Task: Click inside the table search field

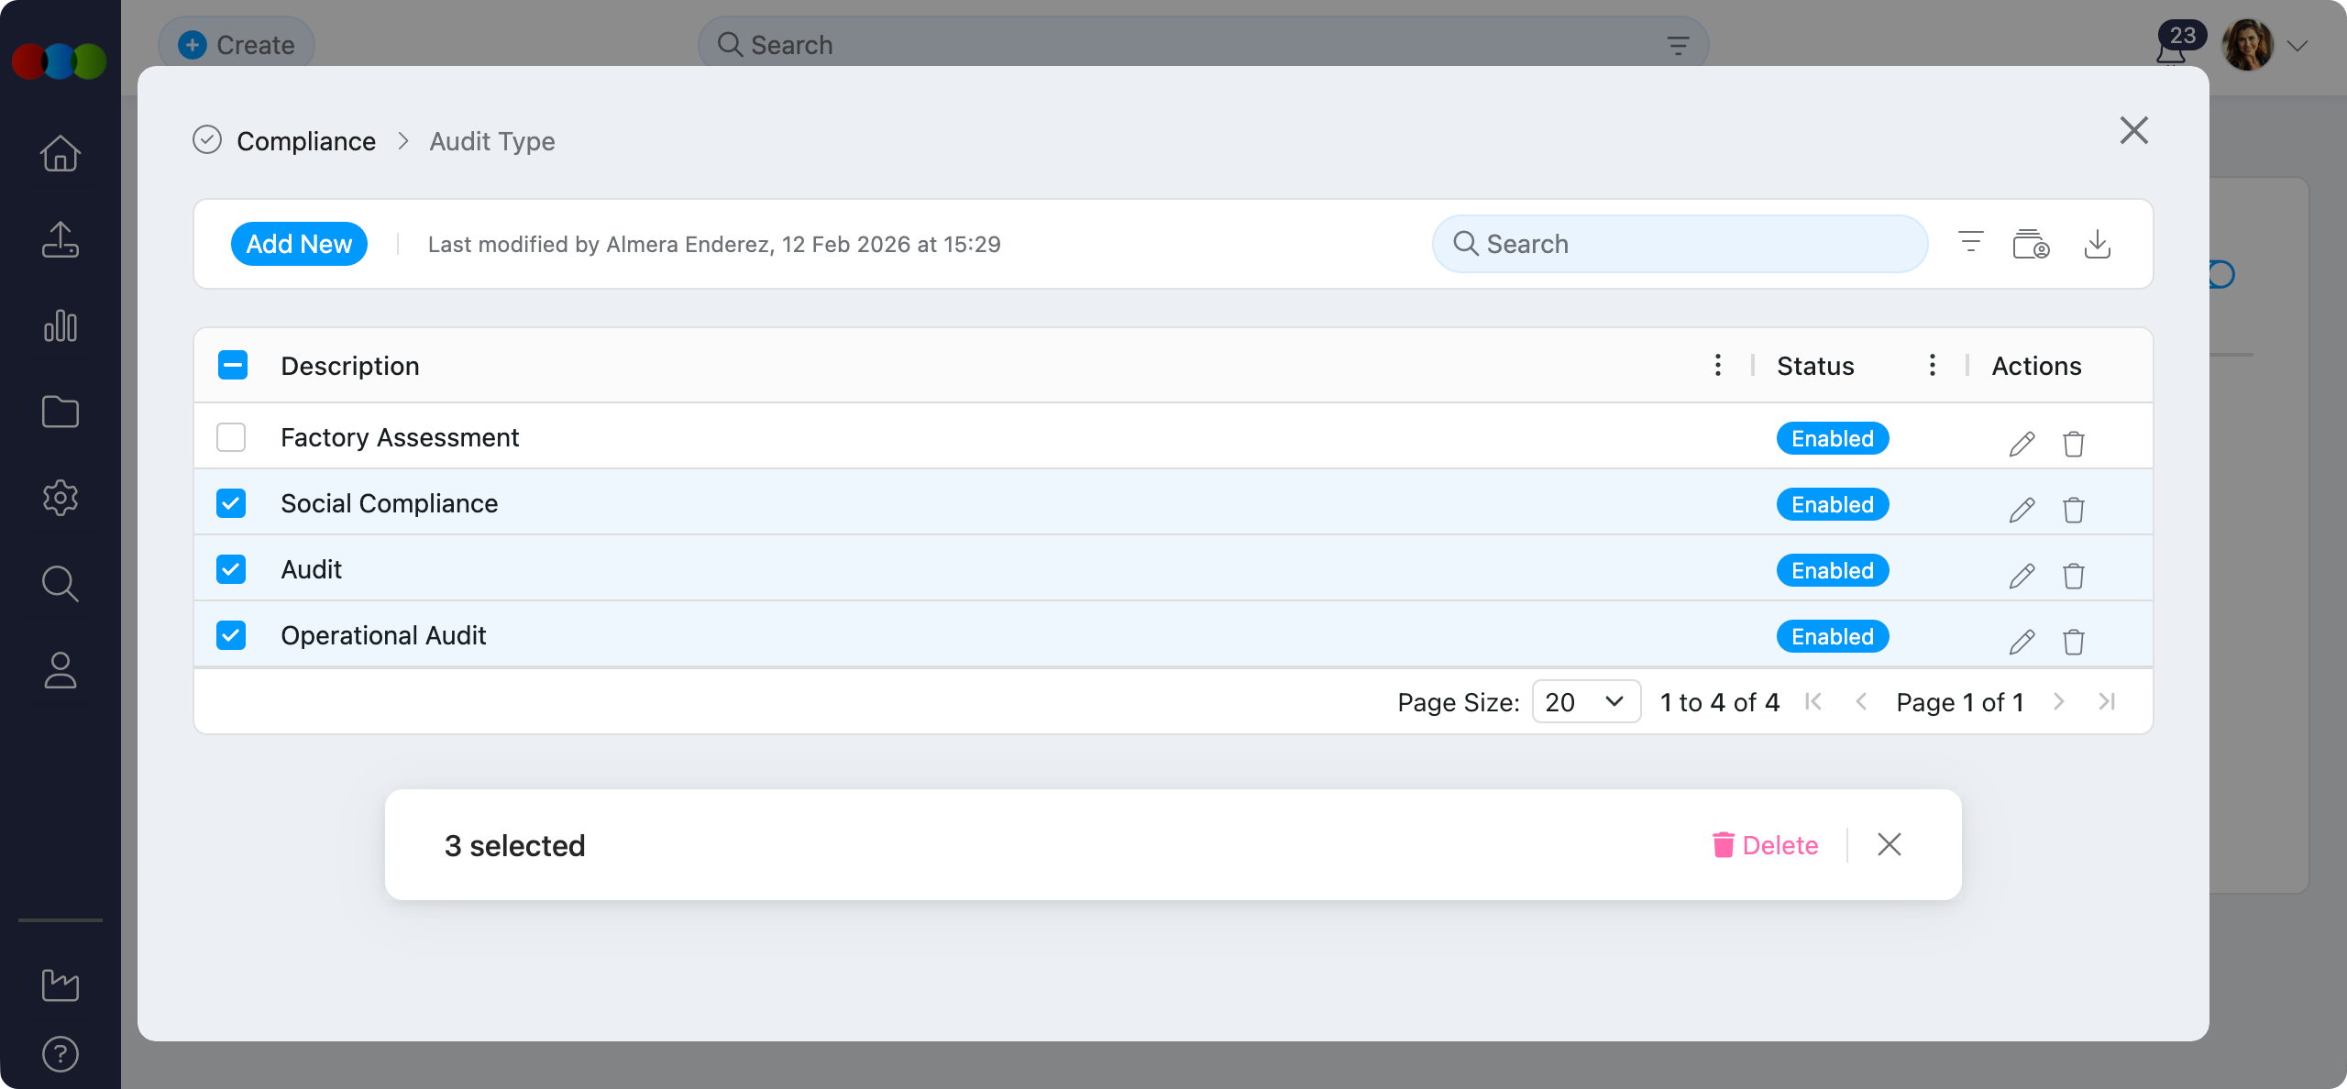Action: click(x=1680, y=243)
